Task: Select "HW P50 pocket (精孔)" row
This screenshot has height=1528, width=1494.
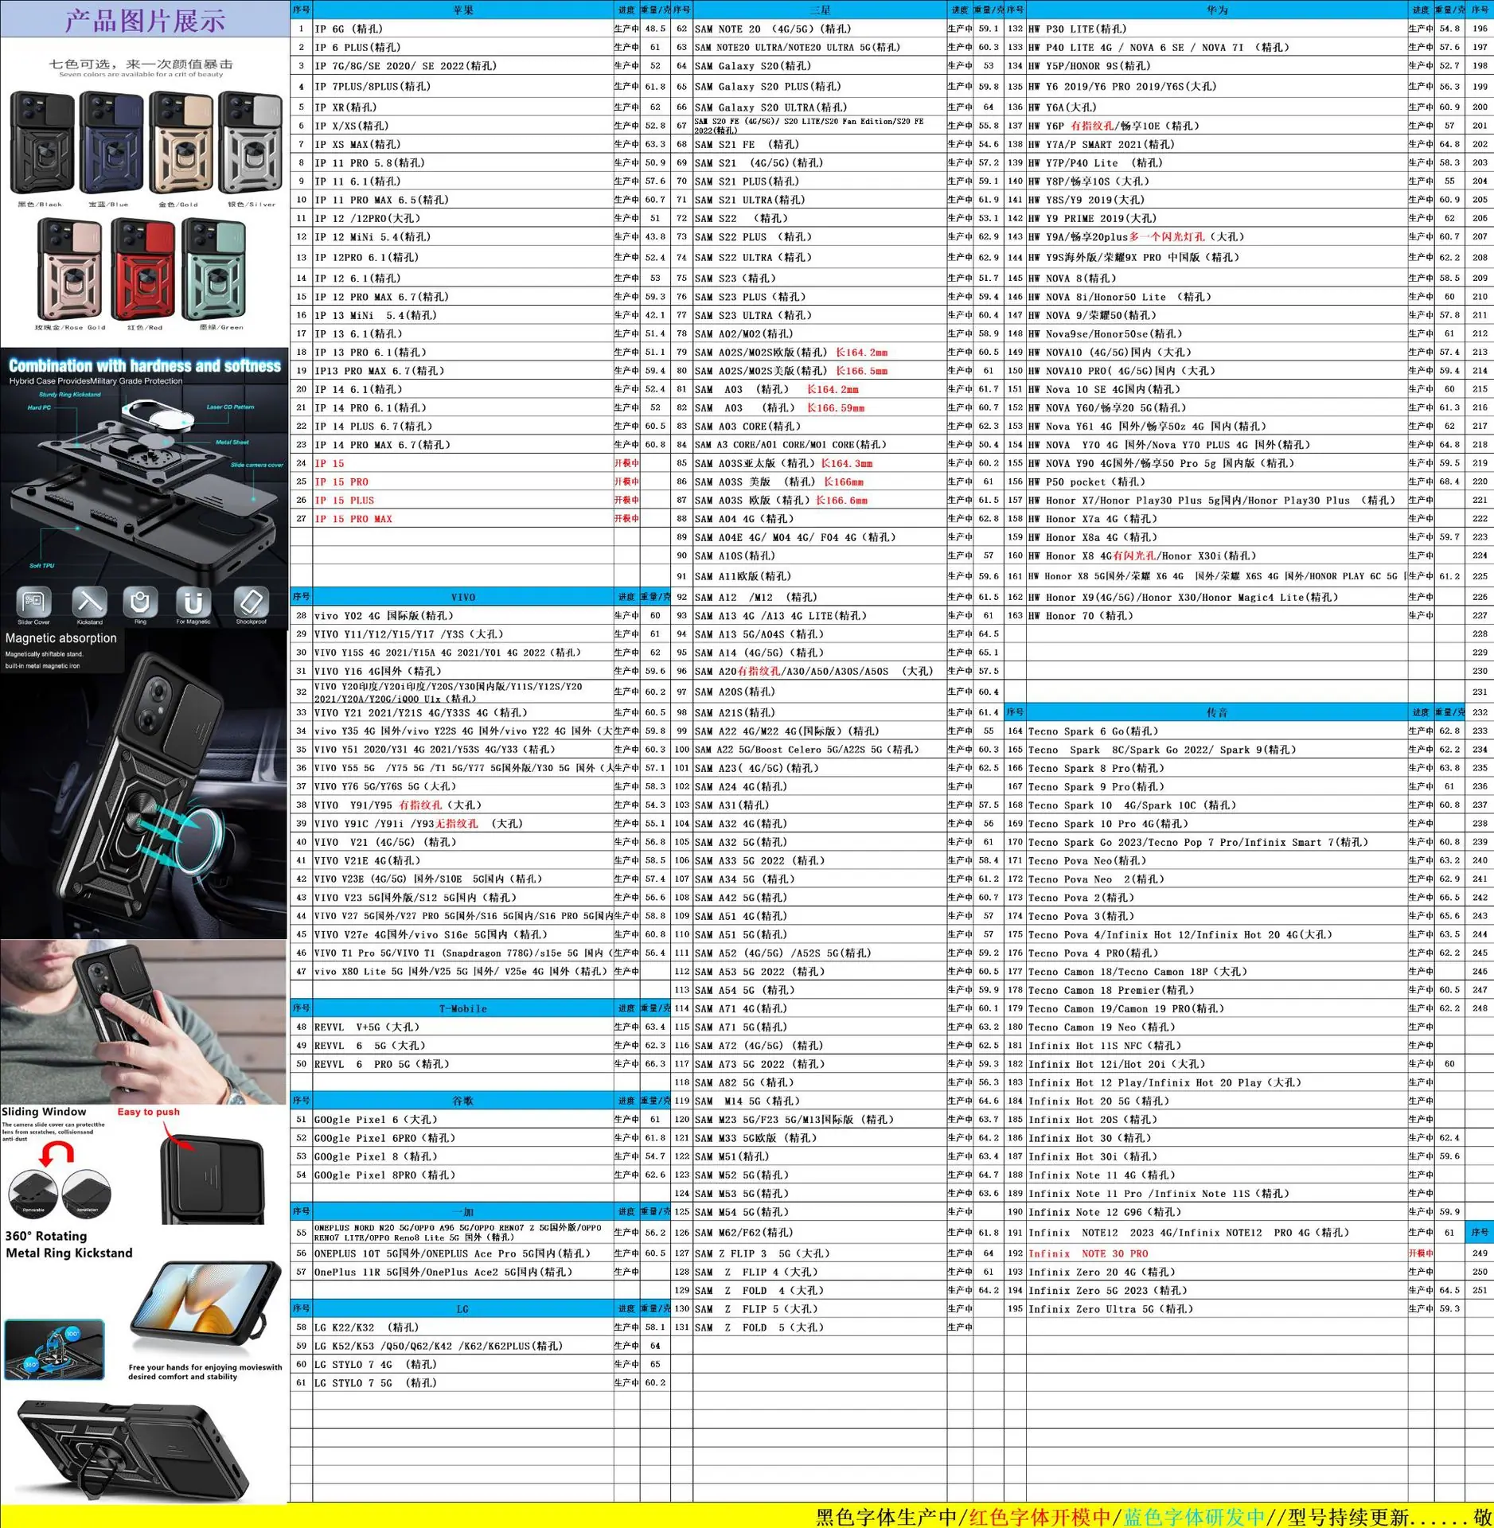Action: (x=1217, y=481)
